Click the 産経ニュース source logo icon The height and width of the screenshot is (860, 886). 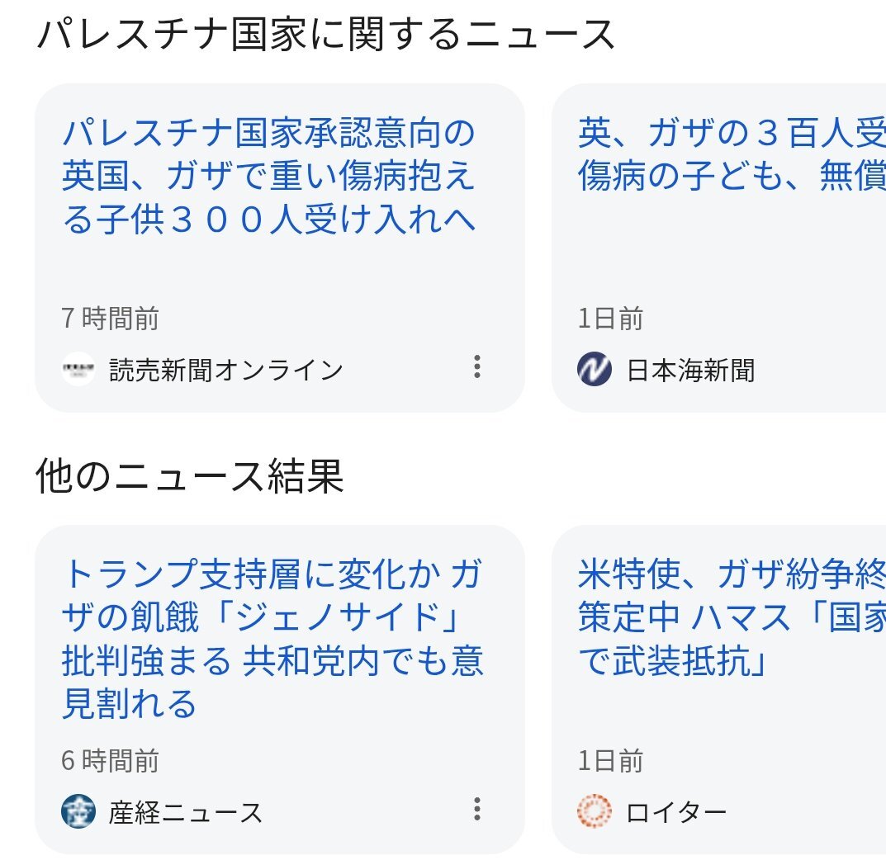[x=78, y=812]
